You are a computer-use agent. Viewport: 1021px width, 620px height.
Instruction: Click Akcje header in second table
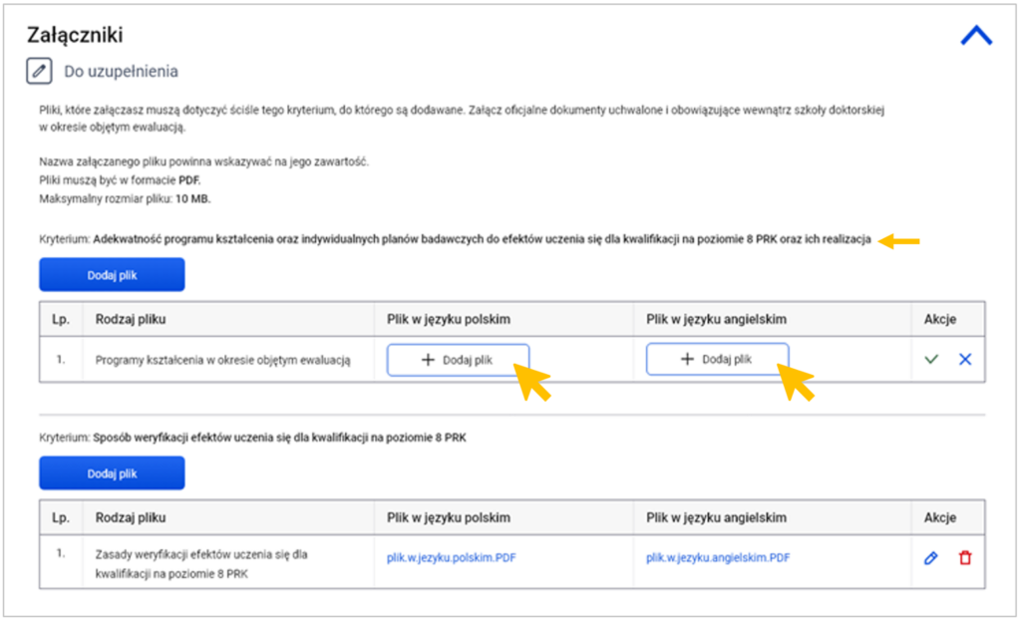939,517
